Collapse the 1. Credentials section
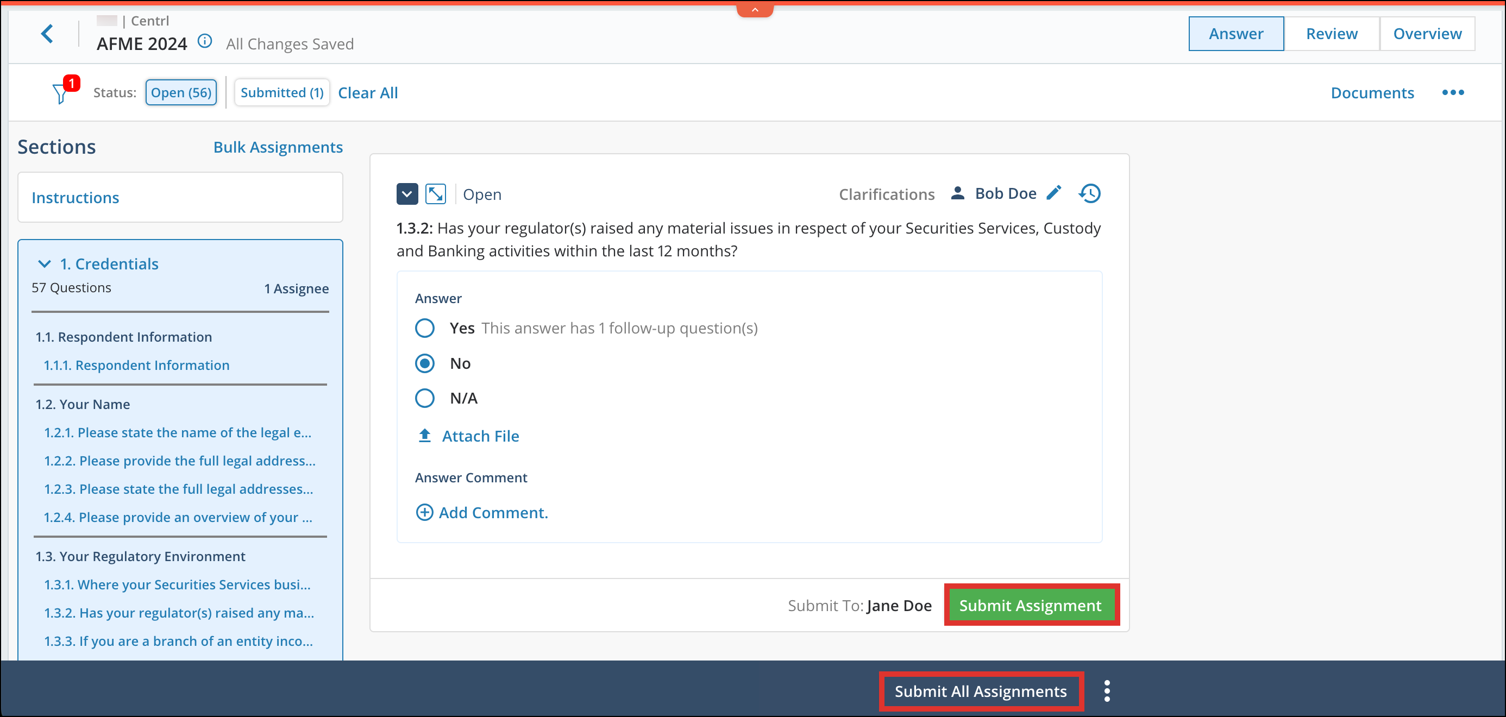Screen dimensions: 1506x717 (x=45, y=263)
